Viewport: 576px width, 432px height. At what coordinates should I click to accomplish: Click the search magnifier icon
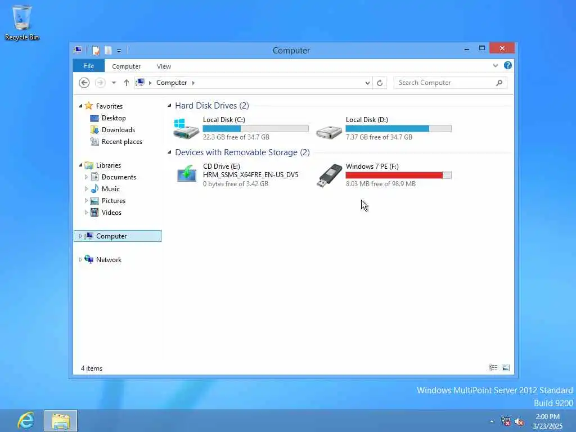pos(499,83)
